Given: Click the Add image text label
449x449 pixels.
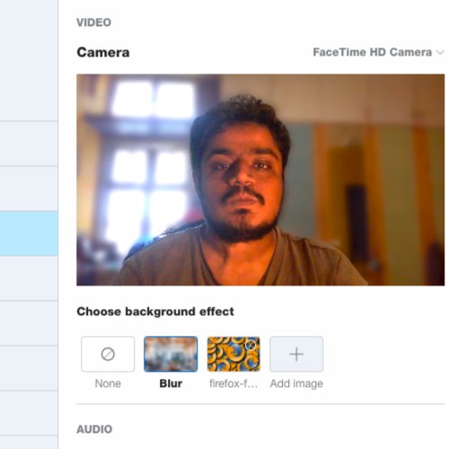Looking at the screenshot, I should click(296, 383).
